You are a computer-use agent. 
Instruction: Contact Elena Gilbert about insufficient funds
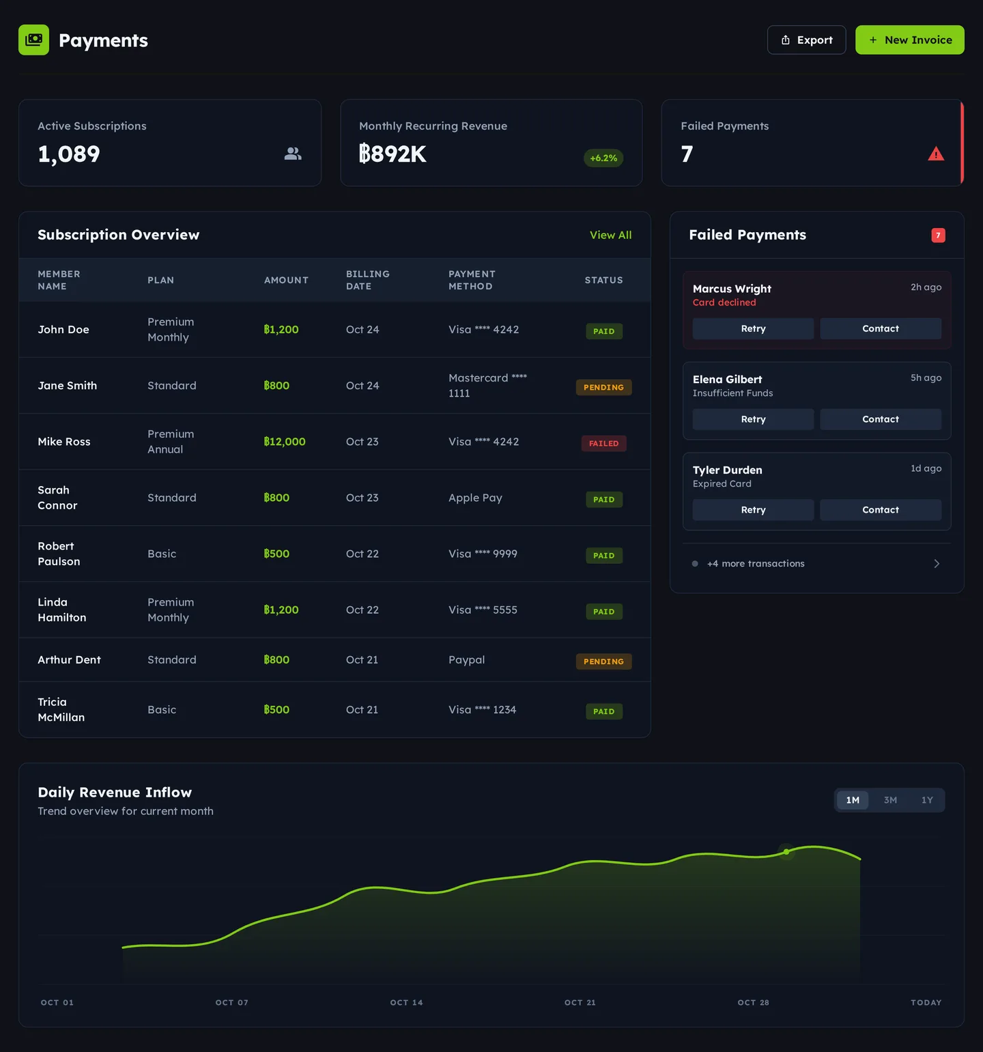coord(881,418)
